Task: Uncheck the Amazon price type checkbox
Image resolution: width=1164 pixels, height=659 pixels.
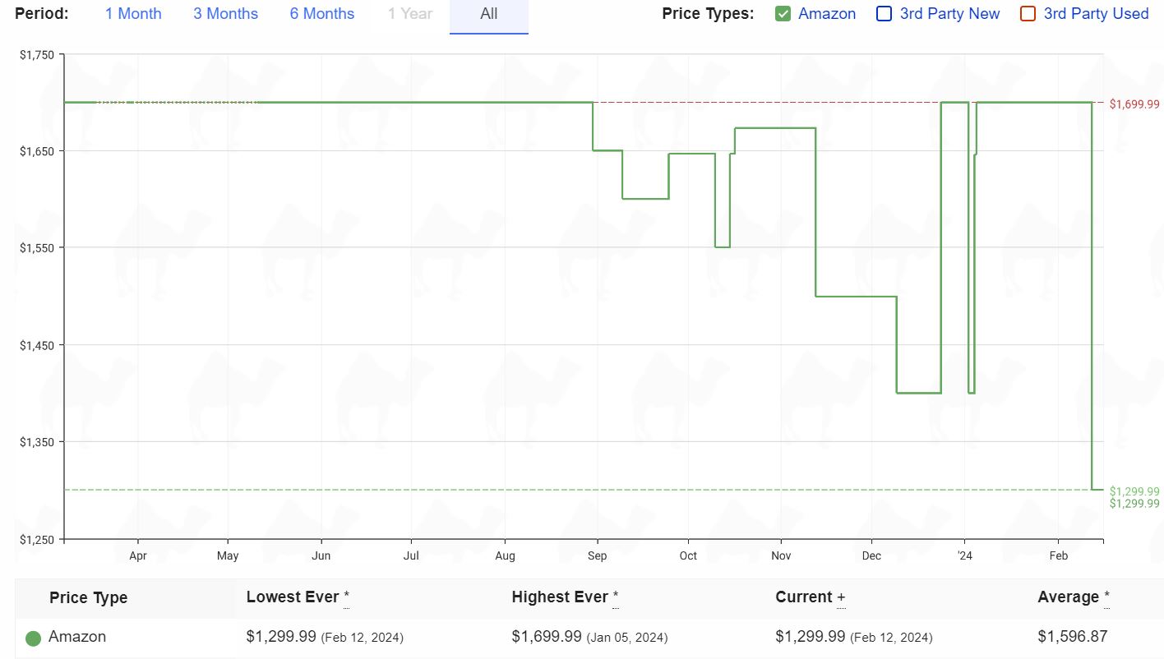Action: pos(783,14)
